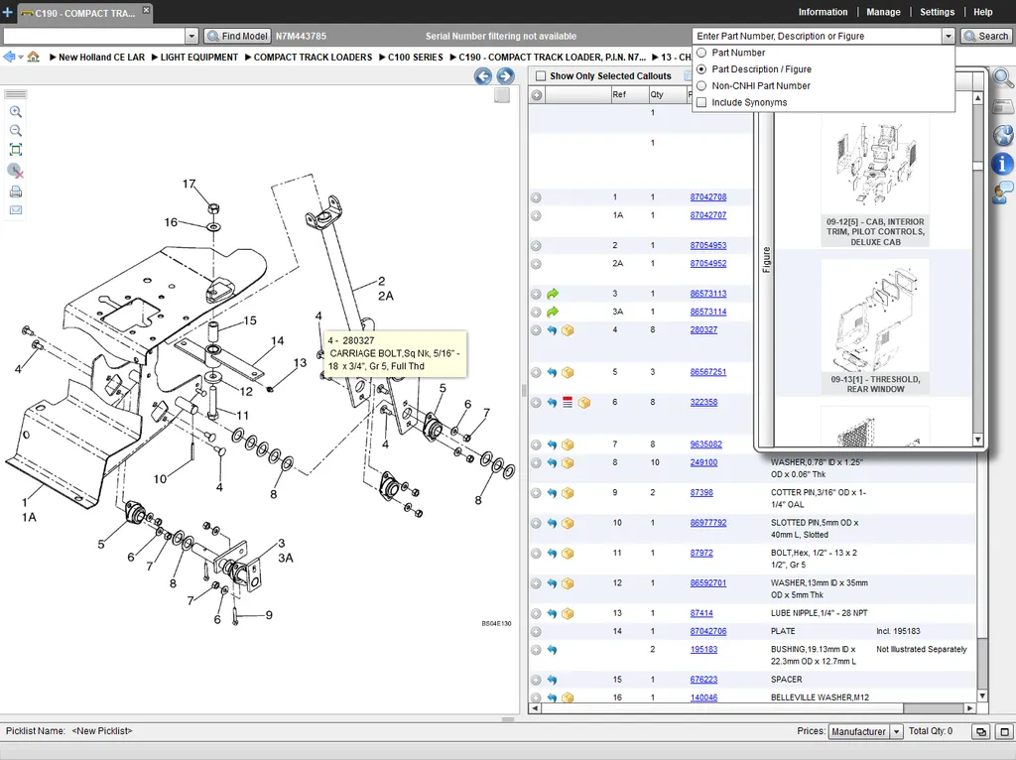Open the model field dropdown arrow

(191, 37)
